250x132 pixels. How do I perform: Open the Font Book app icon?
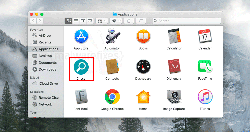(x=81, y=97)
